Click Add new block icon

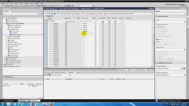[10, 31]
